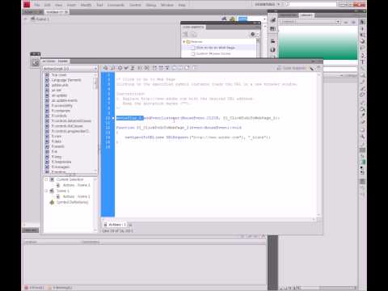Toggle the Show/Hide toolbox icon

(x=195, y=68)
